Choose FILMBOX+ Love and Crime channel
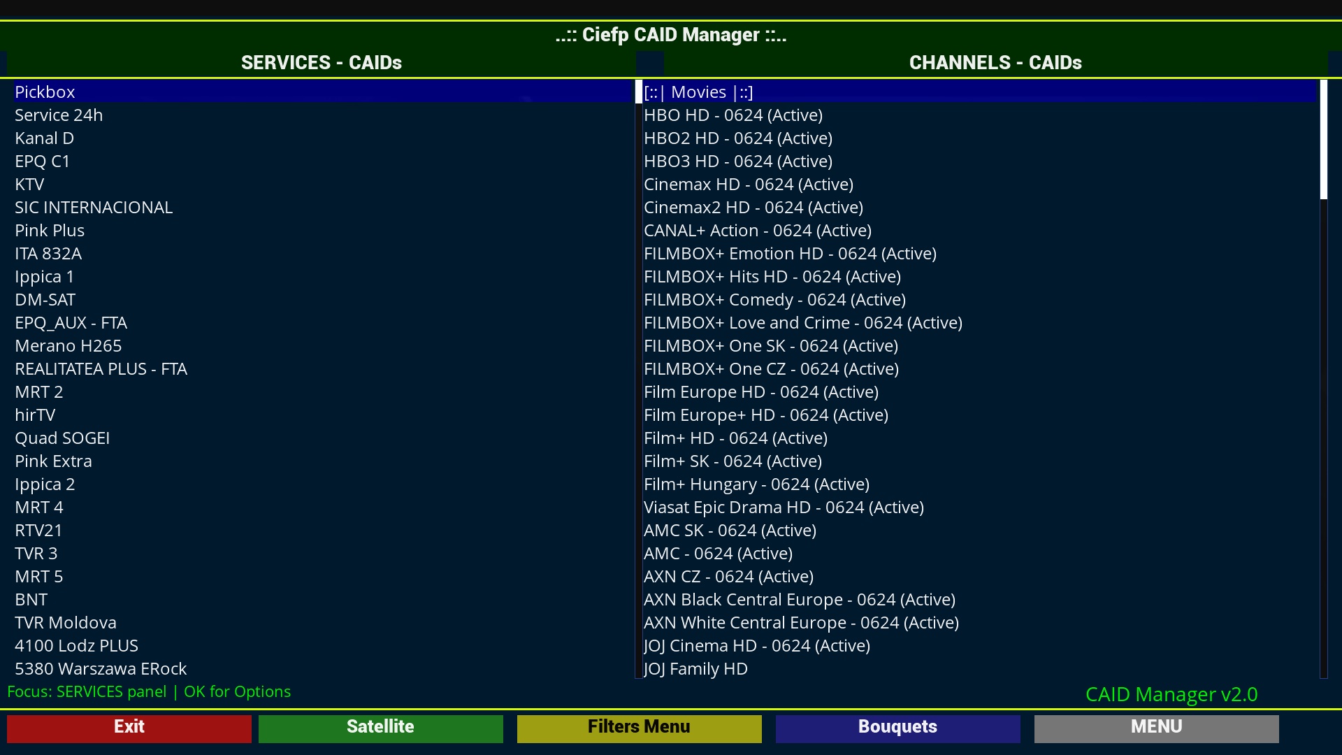Viewport: 1342px width, 755px height. pos(980,322)
